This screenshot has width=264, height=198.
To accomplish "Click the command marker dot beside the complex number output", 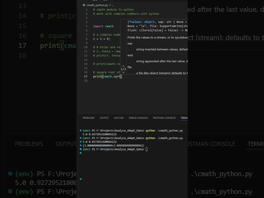I will pyautogui.click(x=81, y=146).
